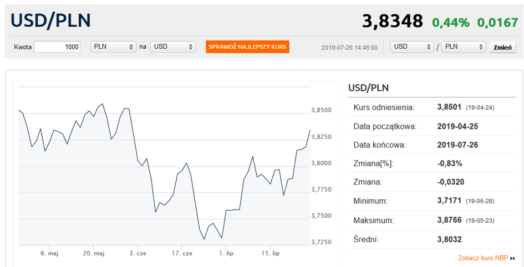This screenshot has height=267, width=524.
Task: Open the USD base currency dropdown near timestamp
Action: click(x=412, y=47)
